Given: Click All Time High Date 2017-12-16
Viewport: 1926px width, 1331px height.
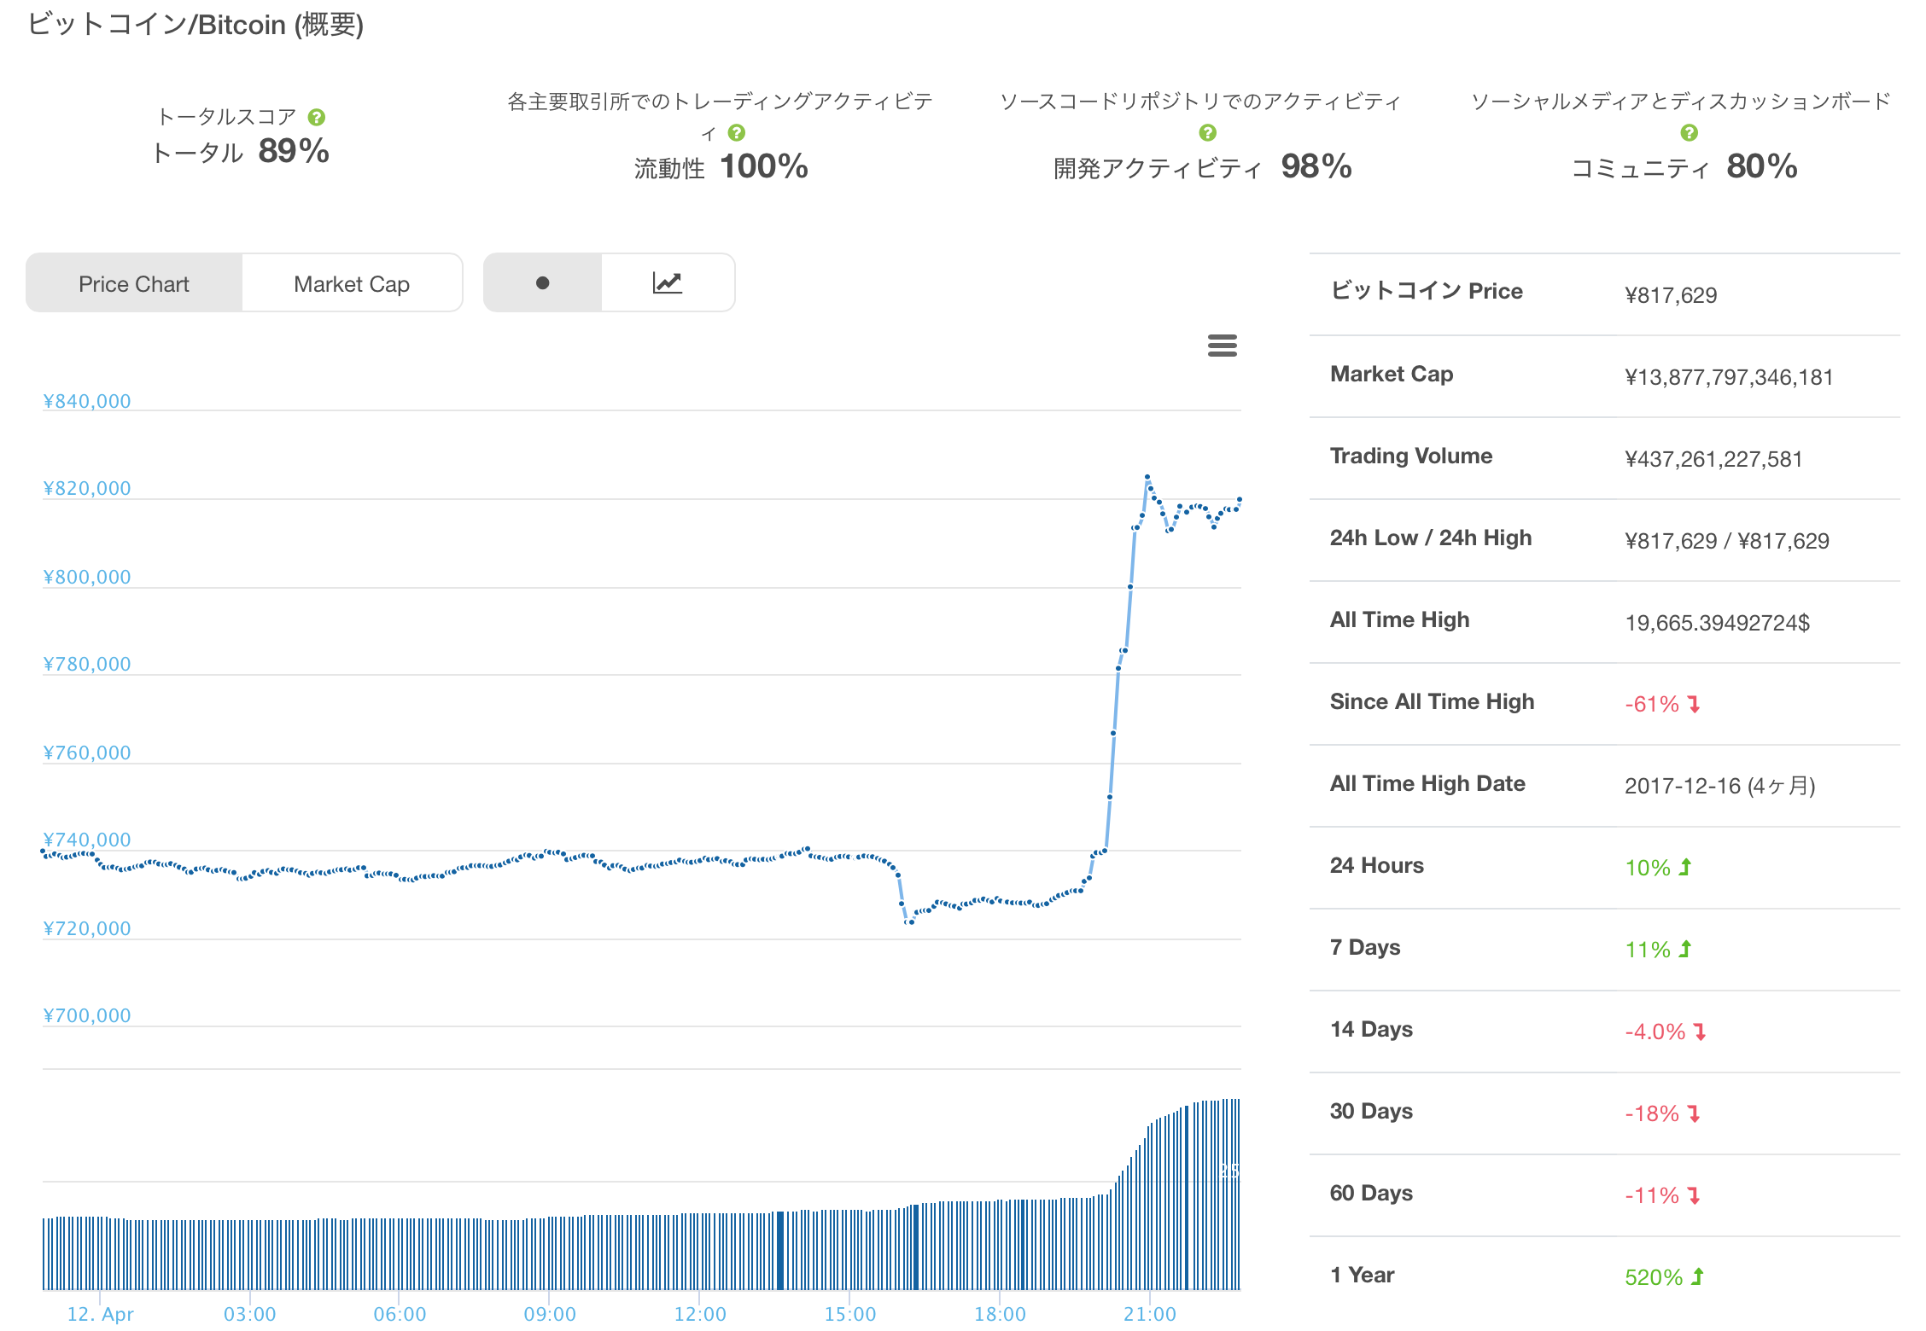Looking at the screenshot, I should tap(1719, 786).
